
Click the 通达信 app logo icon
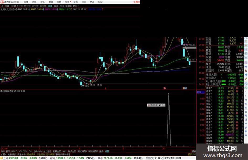pos(2,2)
